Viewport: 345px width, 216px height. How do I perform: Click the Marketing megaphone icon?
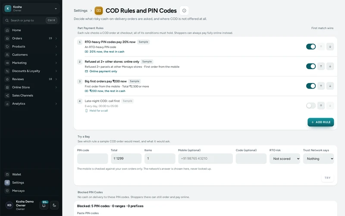[x=7, y=63]
